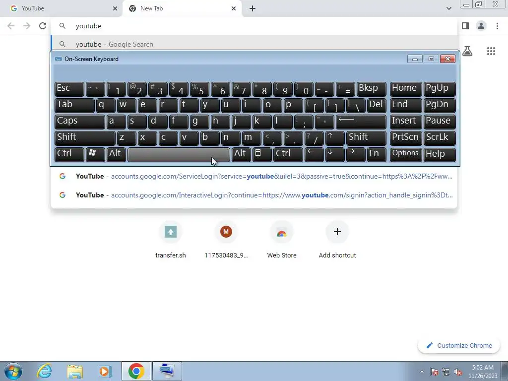The height and width of the screenshot is (381, 508).
Task: Toggle the right Ctrl key
Action: point(288,155)
